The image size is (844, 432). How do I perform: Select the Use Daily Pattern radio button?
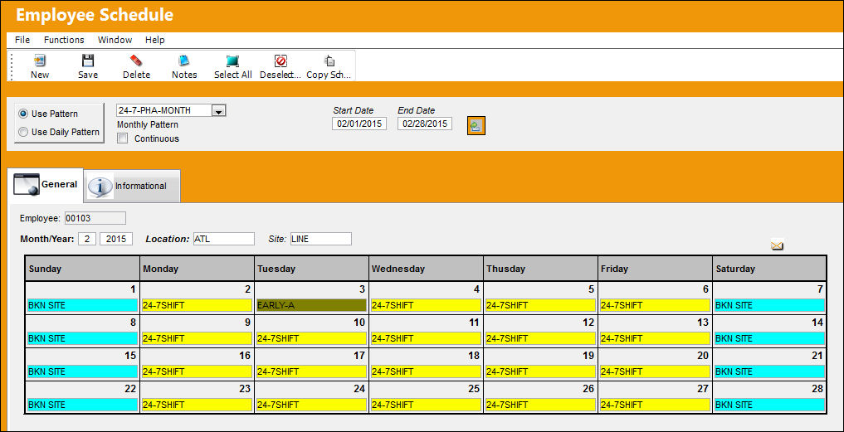(23, 132)
